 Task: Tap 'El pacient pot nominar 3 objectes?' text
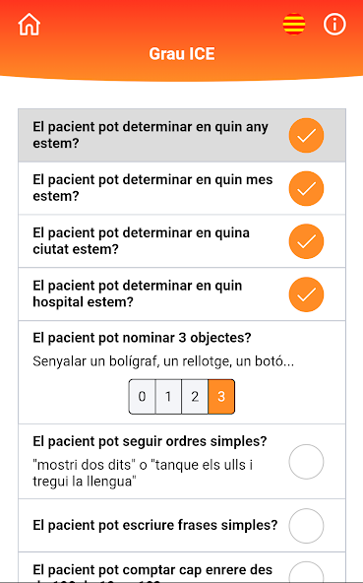coord(142,338)
